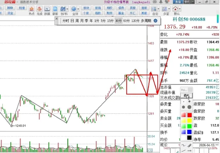This screenshot has width=220, height=153.
Task: Pick black color swatch
Action: tap(190, 137)
